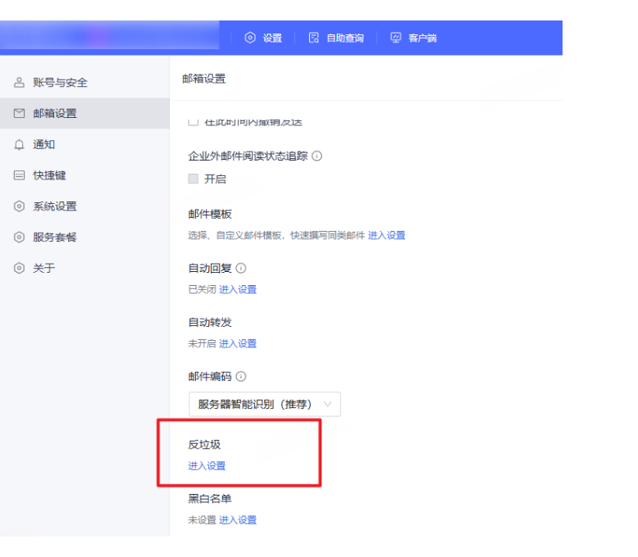The image size is (638, 557).
Task: Open 自助查询 in the top navigation
Action: point(336,38)
